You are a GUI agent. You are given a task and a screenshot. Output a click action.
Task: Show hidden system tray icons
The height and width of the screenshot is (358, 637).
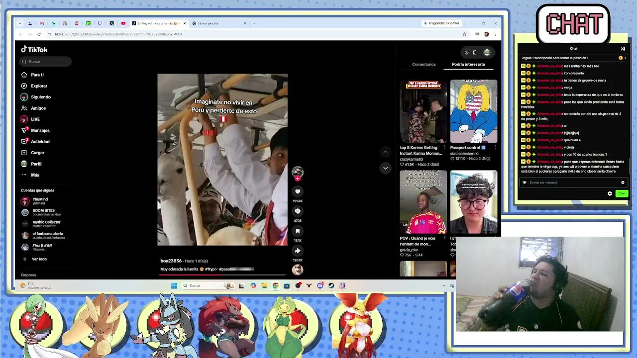click(444, 285)
